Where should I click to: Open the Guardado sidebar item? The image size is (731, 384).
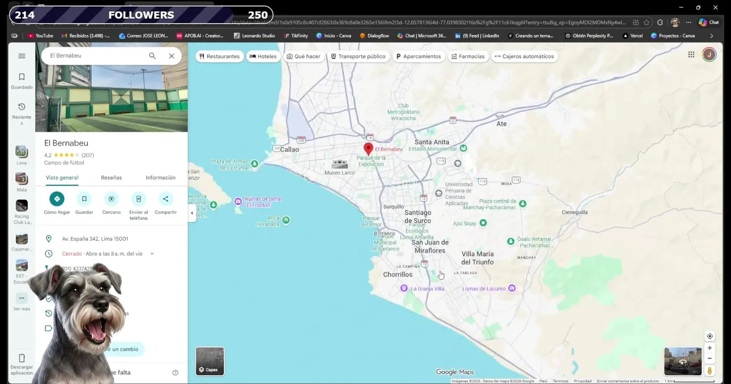click(21, 81)
